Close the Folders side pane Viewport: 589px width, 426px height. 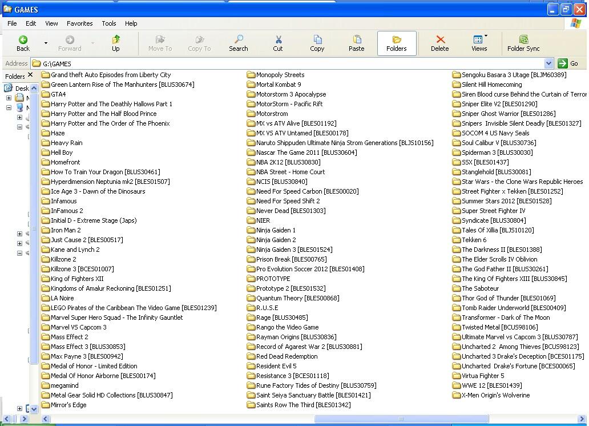[x=30, y=75]
